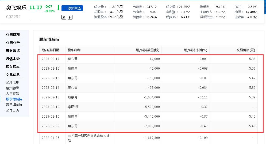Expand the 交易信息 section
The height and width of the screenshot is (144, 266).
pos(13,75)
